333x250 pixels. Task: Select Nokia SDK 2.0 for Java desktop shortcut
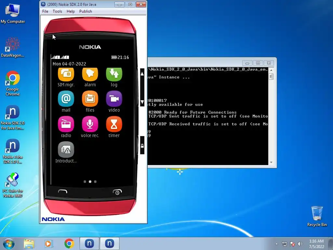pos(13,117)
